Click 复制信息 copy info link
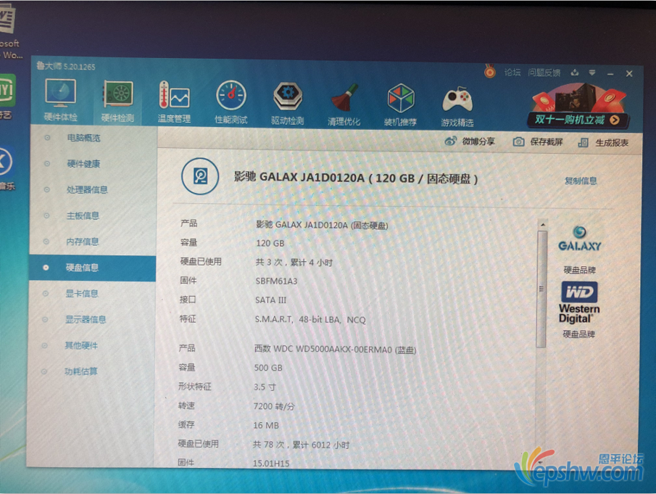Viewport: 656px width, 494px height. coord(581,181)
